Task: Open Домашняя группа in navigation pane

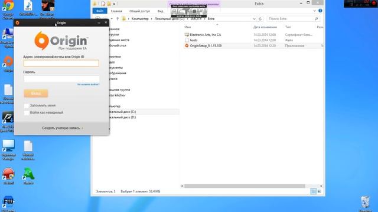Action: point(119,90)
